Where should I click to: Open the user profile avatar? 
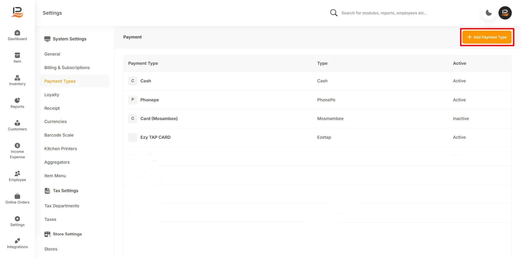click(505, 13)
